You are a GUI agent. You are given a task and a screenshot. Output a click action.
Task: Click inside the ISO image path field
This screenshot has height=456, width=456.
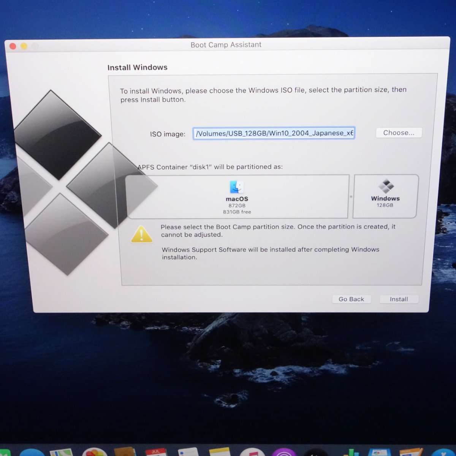click(274, 133)
